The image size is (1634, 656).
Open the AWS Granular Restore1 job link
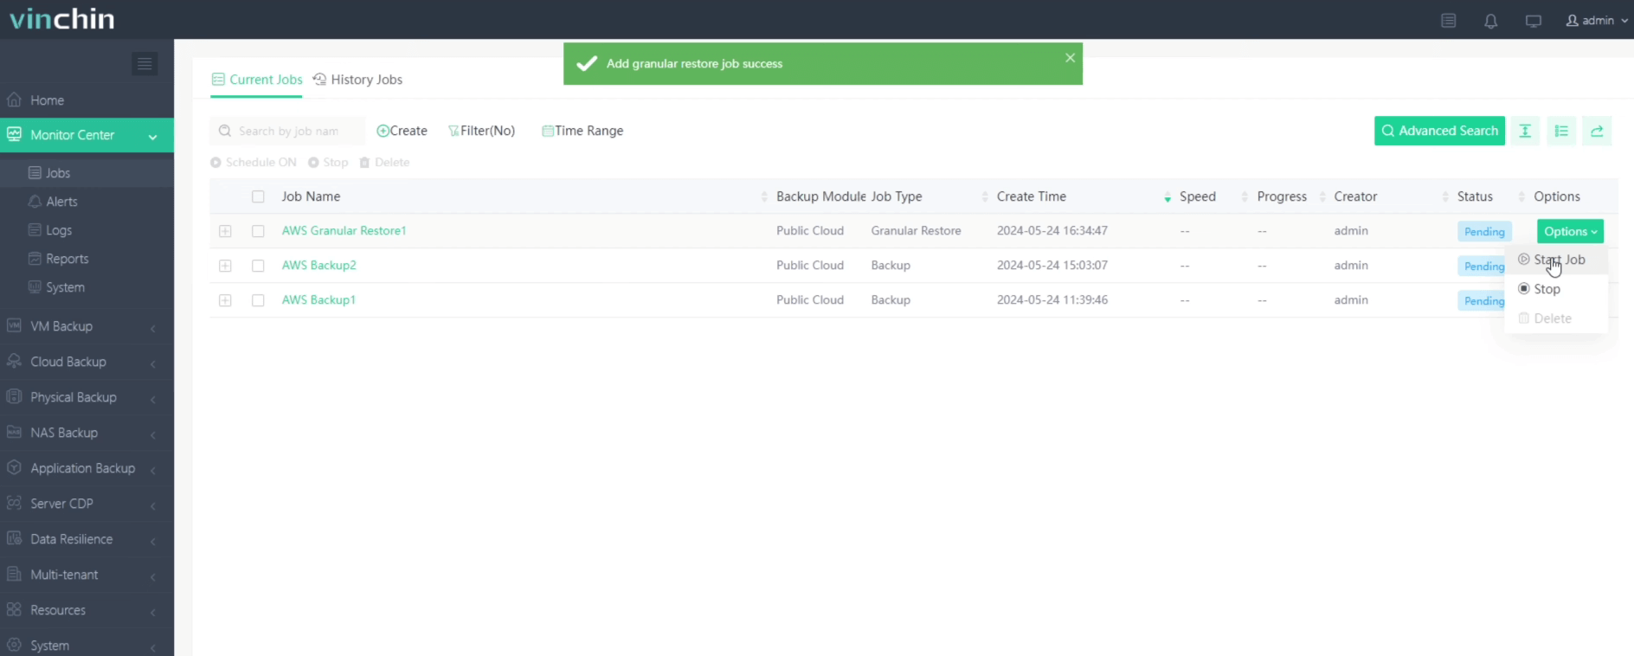(344, 231)
